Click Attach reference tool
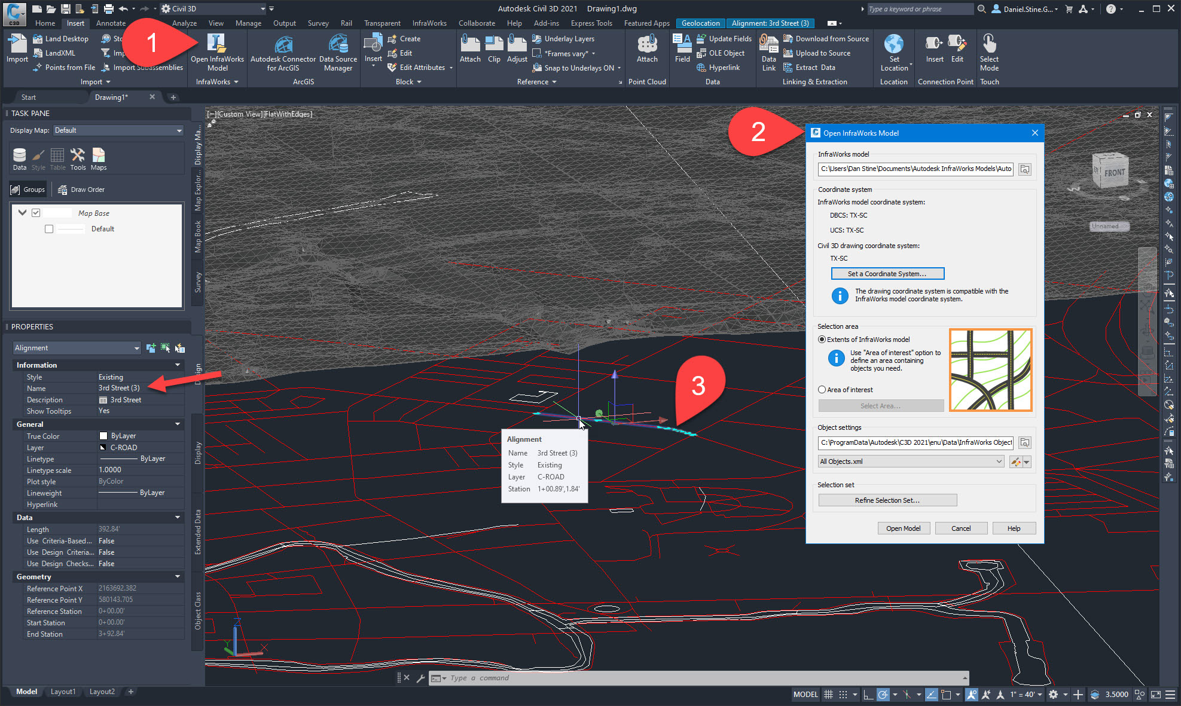 tap(470, 48)
